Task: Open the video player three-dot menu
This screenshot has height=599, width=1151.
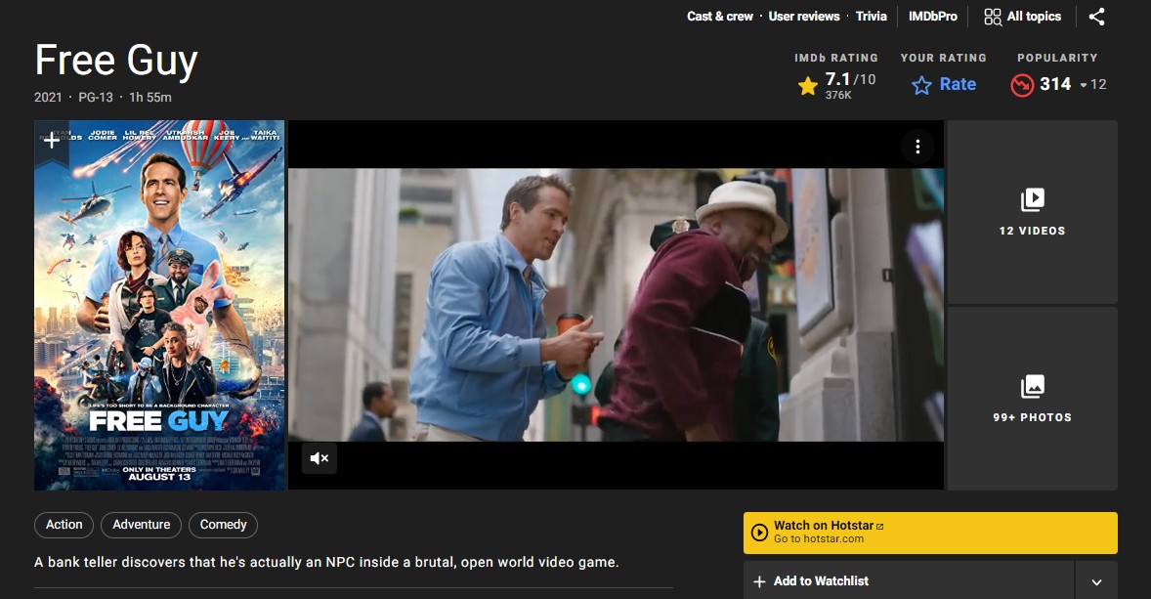Action: pyautogui.click(x=917, y=147)
